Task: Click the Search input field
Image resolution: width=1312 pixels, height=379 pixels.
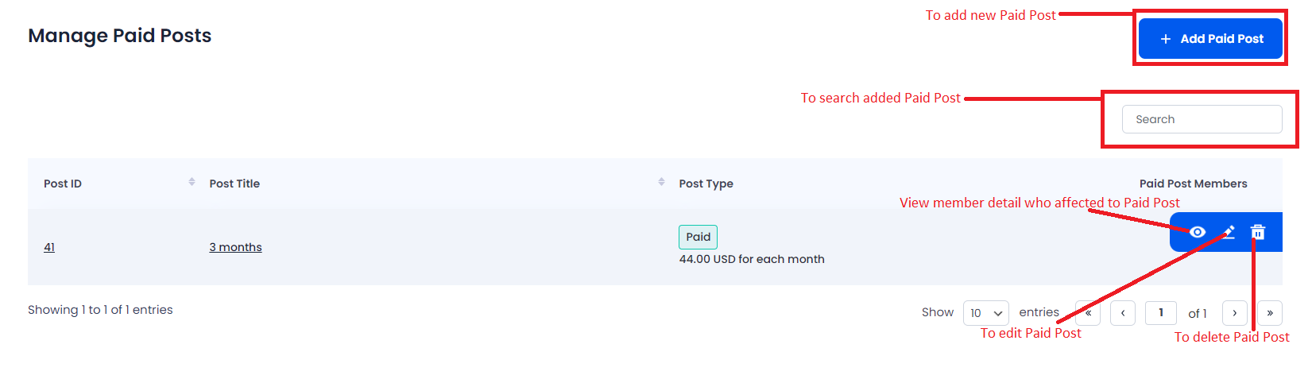Action: point(1202,119)
